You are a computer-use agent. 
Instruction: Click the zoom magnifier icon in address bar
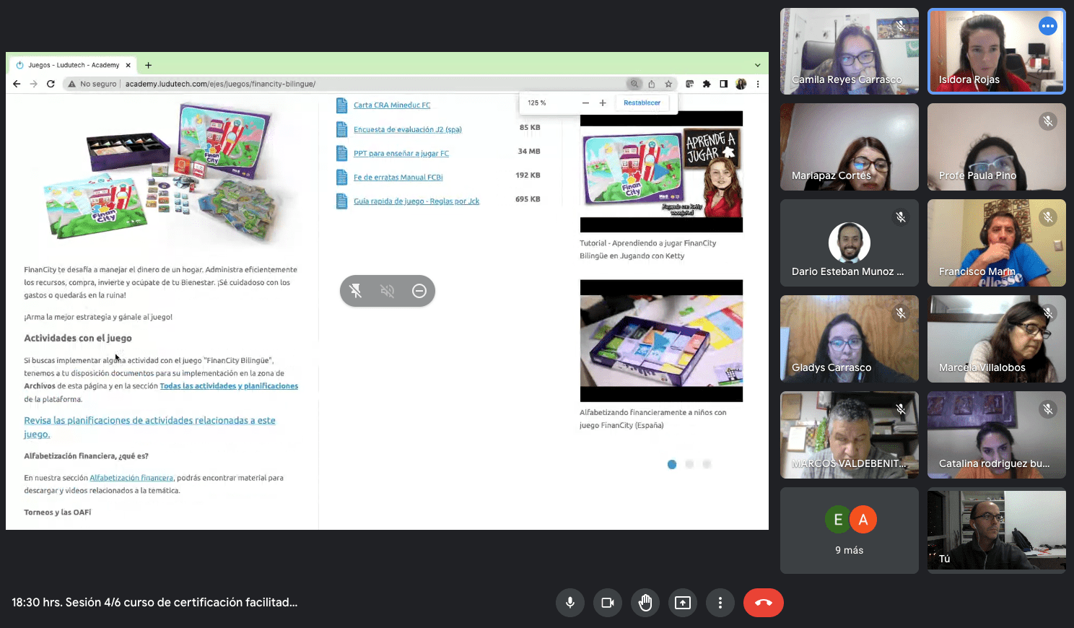point(634,84)
